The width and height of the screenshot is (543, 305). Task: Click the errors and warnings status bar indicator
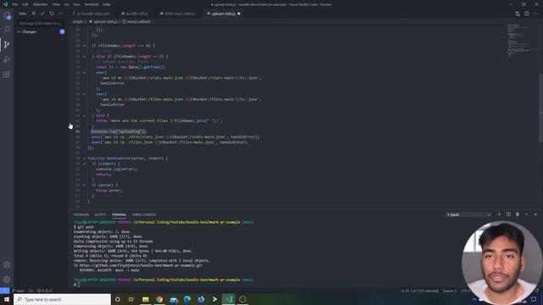(x=44, y=291)
